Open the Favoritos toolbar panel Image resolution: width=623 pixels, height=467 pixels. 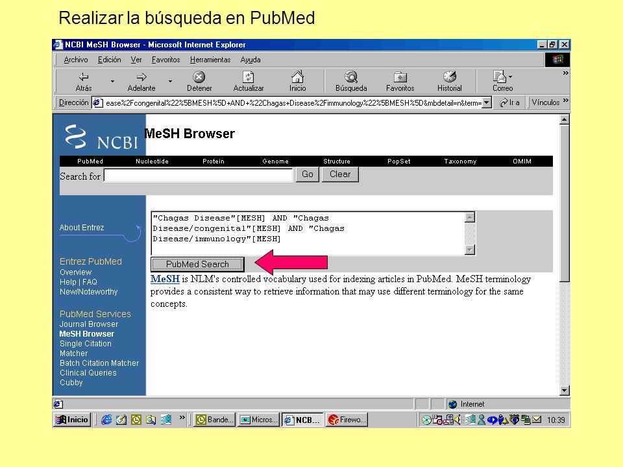coord(400,82)
